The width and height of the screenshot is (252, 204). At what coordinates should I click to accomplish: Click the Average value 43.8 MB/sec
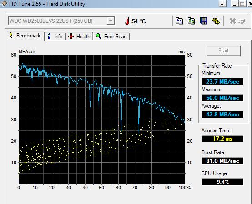[x=222, y=115]
